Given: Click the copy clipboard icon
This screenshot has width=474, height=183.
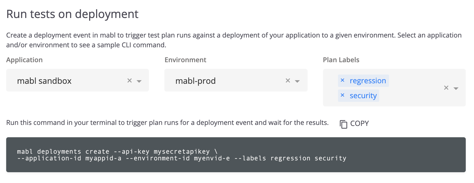Looking at the screenshot, I should [x=343, y=124].
